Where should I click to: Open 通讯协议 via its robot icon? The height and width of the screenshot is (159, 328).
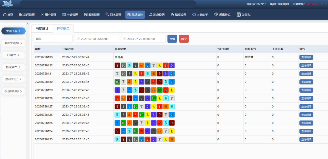(216, 15)
